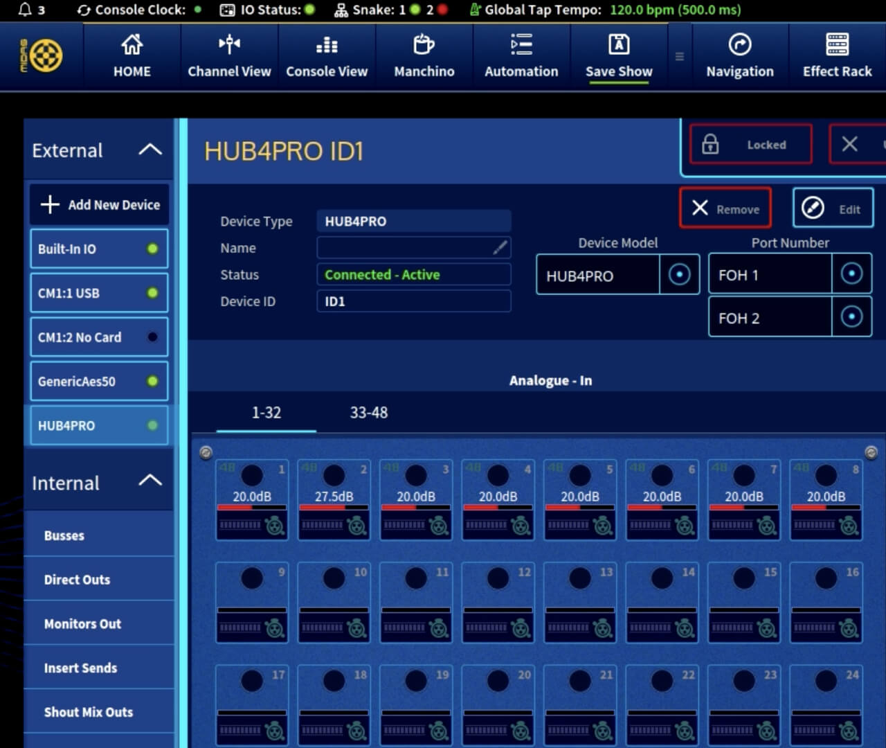Open the Automation icon
The image size is (886, 748).
pos(521,46)
